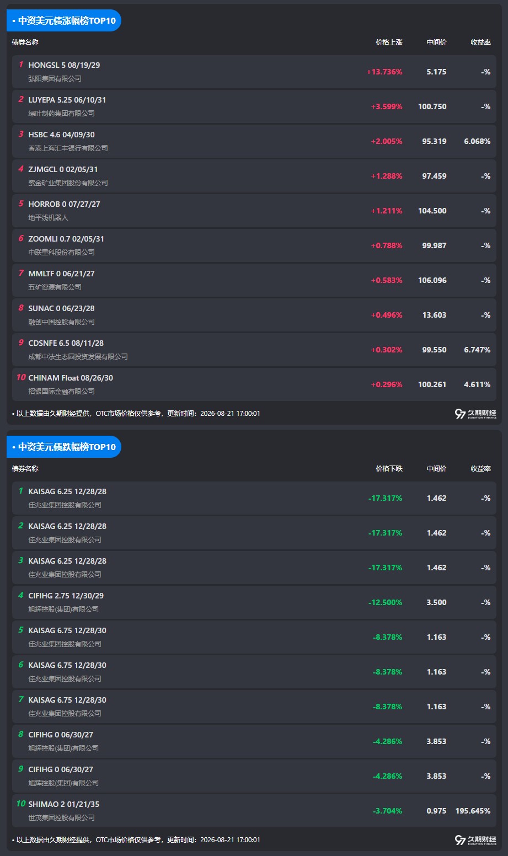508x856 pixels.
Task: Click the +0.788% change value
Action: coord(387,245)
